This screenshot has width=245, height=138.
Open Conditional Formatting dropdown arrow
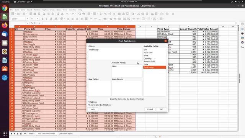(x=163, y=19)
